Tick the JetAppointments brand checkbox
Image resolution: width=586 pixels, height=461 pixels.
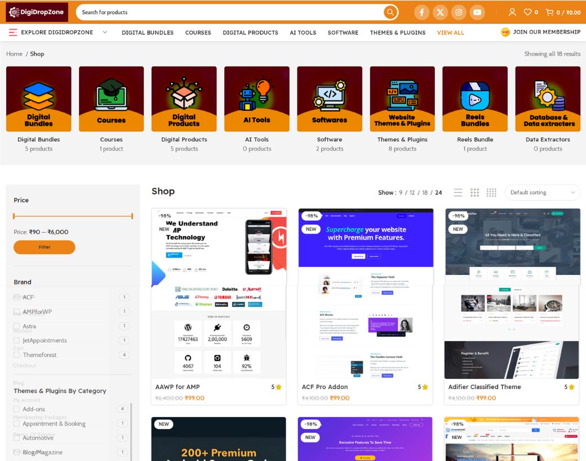point(16,340)
